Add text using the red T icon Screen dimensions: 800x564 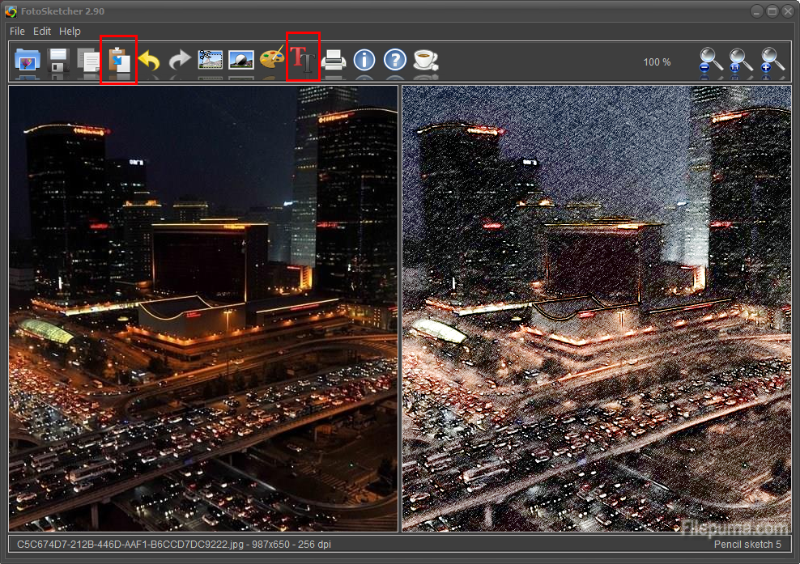[303, 60]
